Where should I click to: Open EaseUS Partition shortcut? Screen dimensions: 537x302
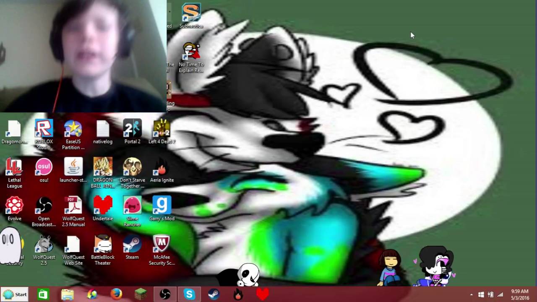tap(73, 135)
